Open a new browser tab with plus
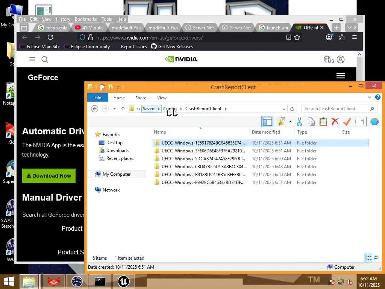 [x=336, y=28]
